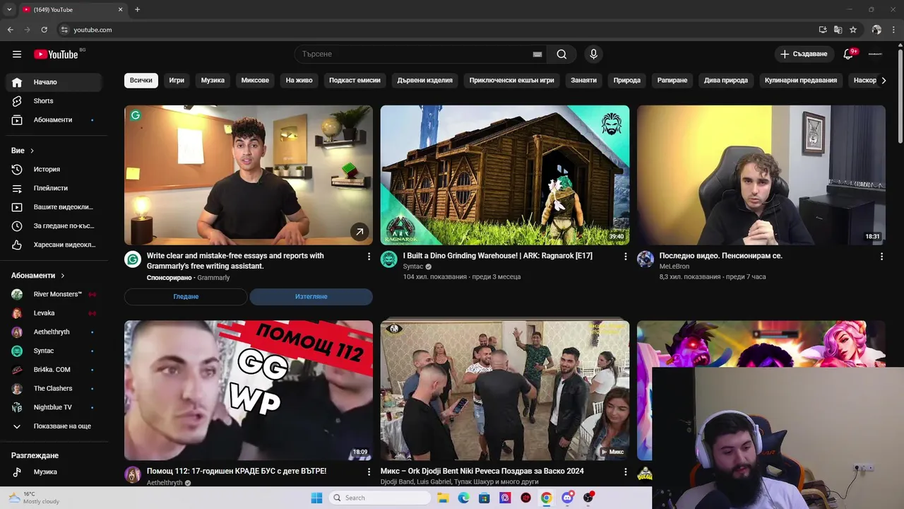Open the tab search dropdown in Chrome
Screen dimensions: 904x509
click(9, 9)
